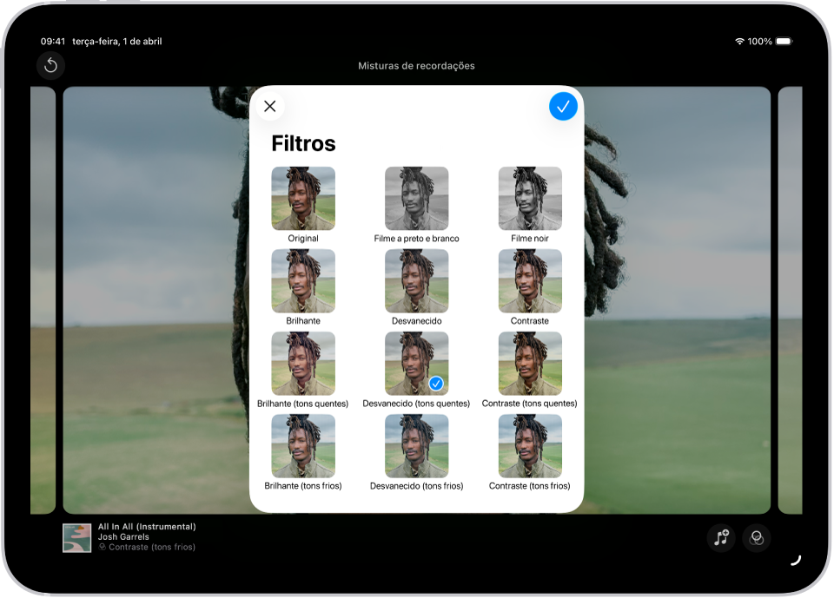The width and height of the screenshot is (834, 598).
Task: Close the Filtros panel with X
Action: pos(269,106)
